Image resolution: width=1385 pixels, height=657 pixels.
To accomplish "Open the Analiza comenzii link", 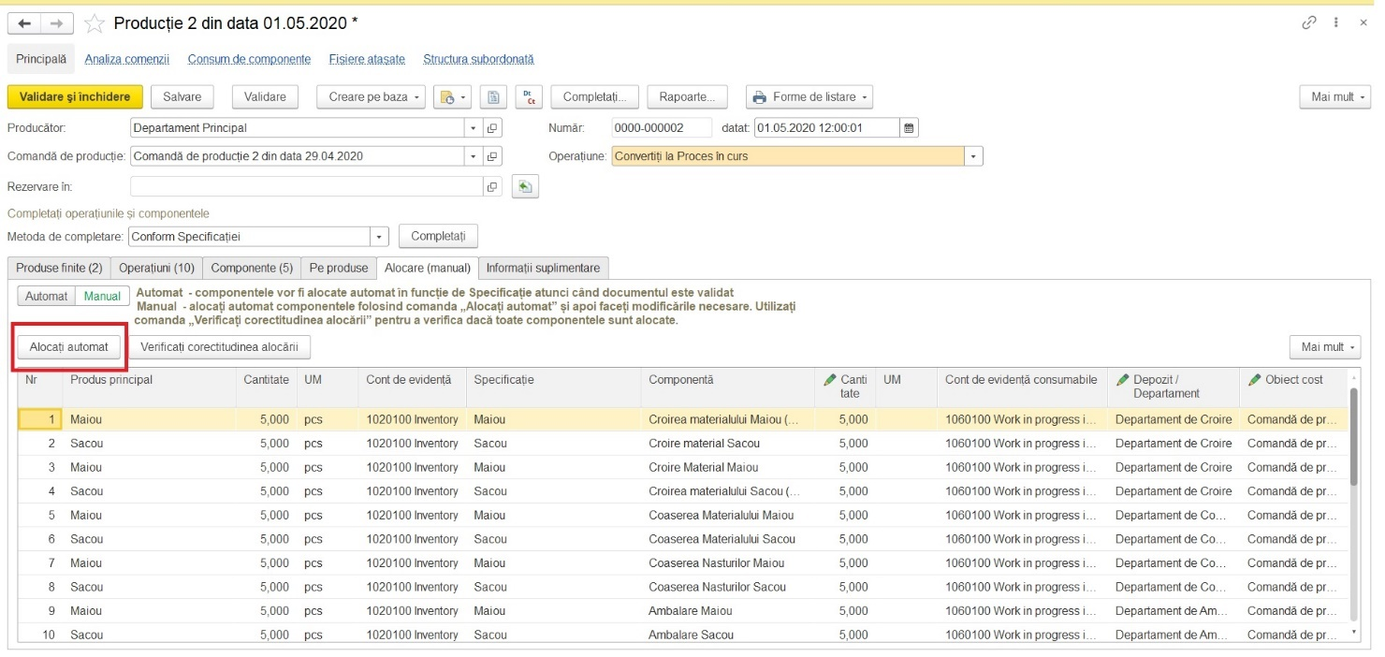I will tap(127, 59).
